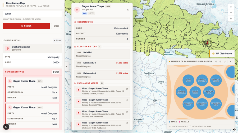
Task: Select the Bhimsen Das Pradhan circle
Action: tap(216, 80)
